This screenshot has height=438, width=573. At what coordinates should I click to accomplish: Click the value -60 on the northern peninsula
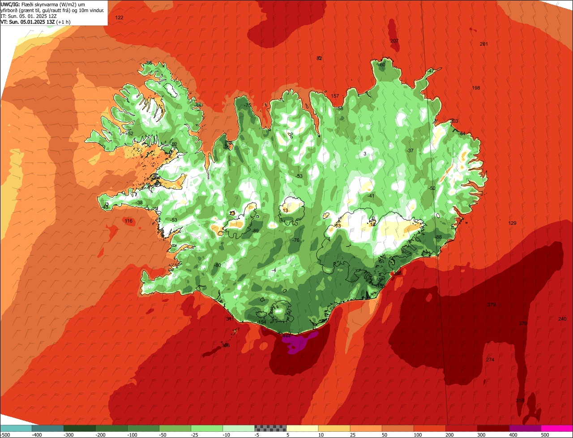point(381,64)
